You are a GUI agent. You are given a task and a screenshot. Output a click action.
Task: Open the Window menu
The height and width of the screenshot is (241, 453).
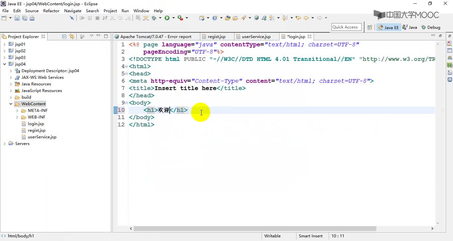141,11
